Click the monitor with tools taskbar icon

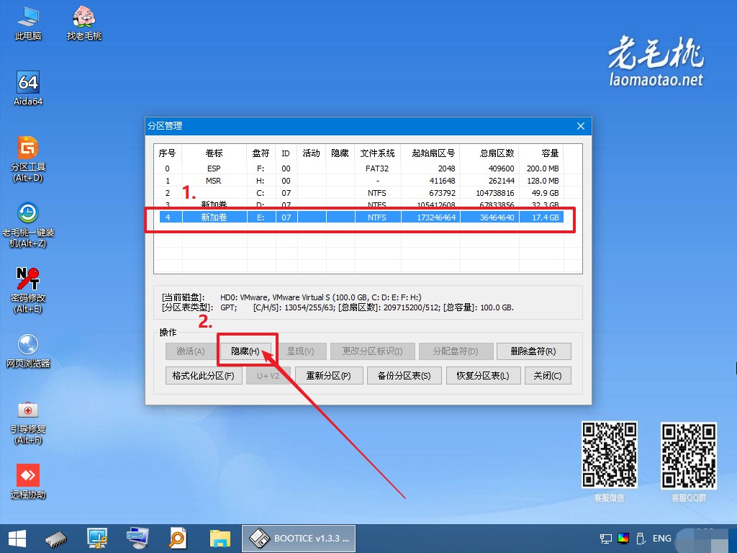point(97,539)
